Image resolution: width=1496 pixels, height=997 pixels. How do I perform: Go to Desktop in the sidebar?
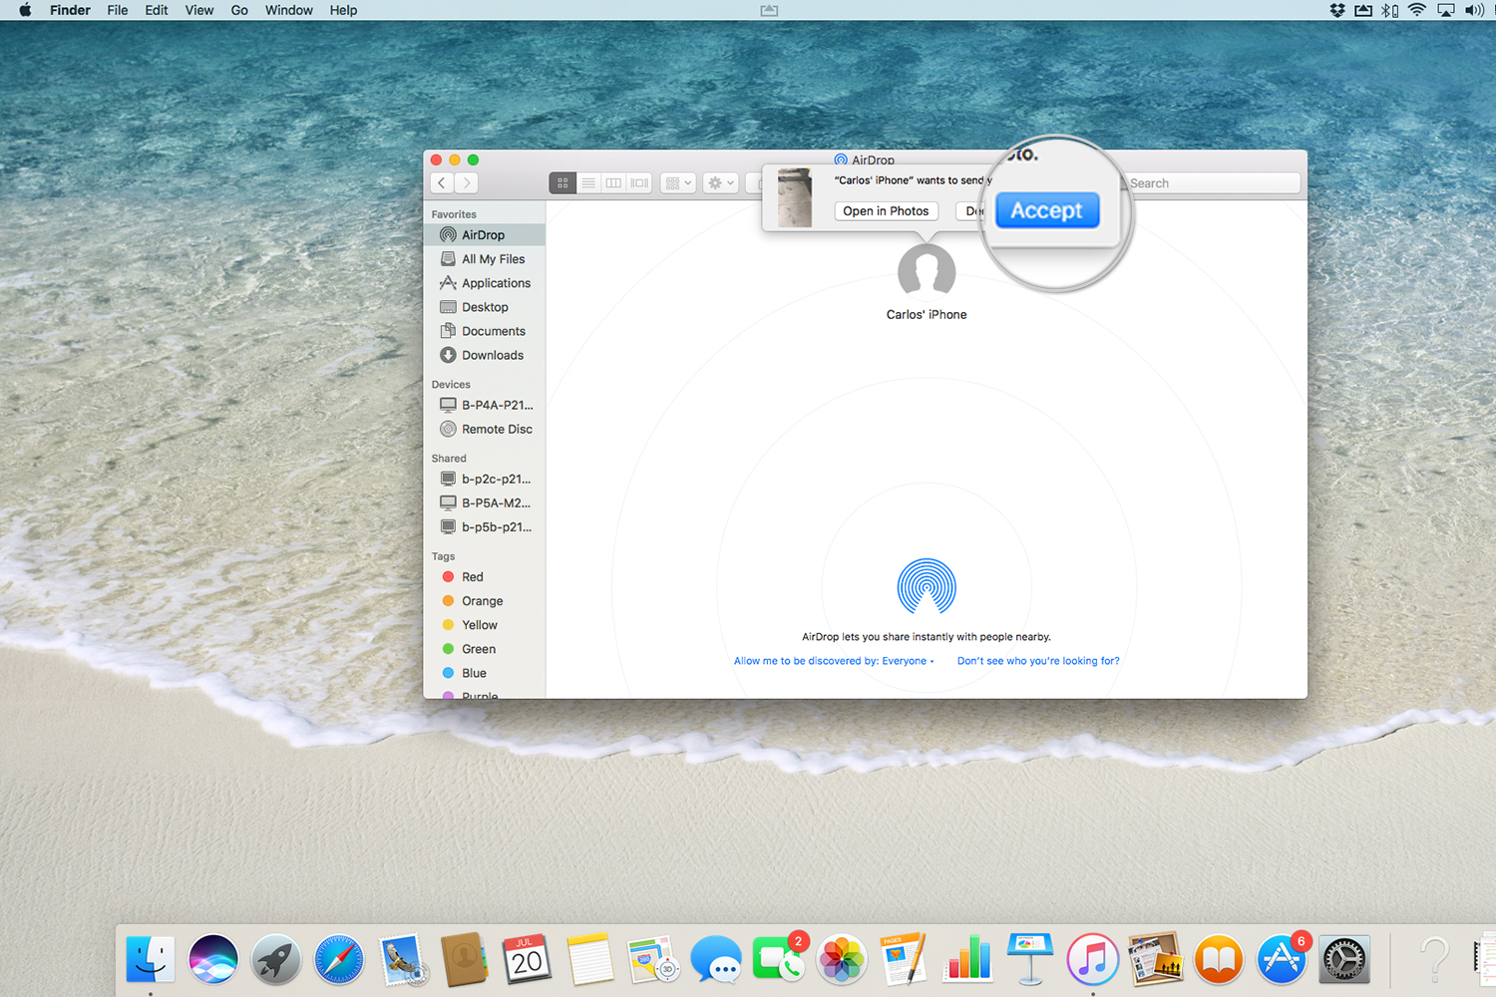click(484, 307)
